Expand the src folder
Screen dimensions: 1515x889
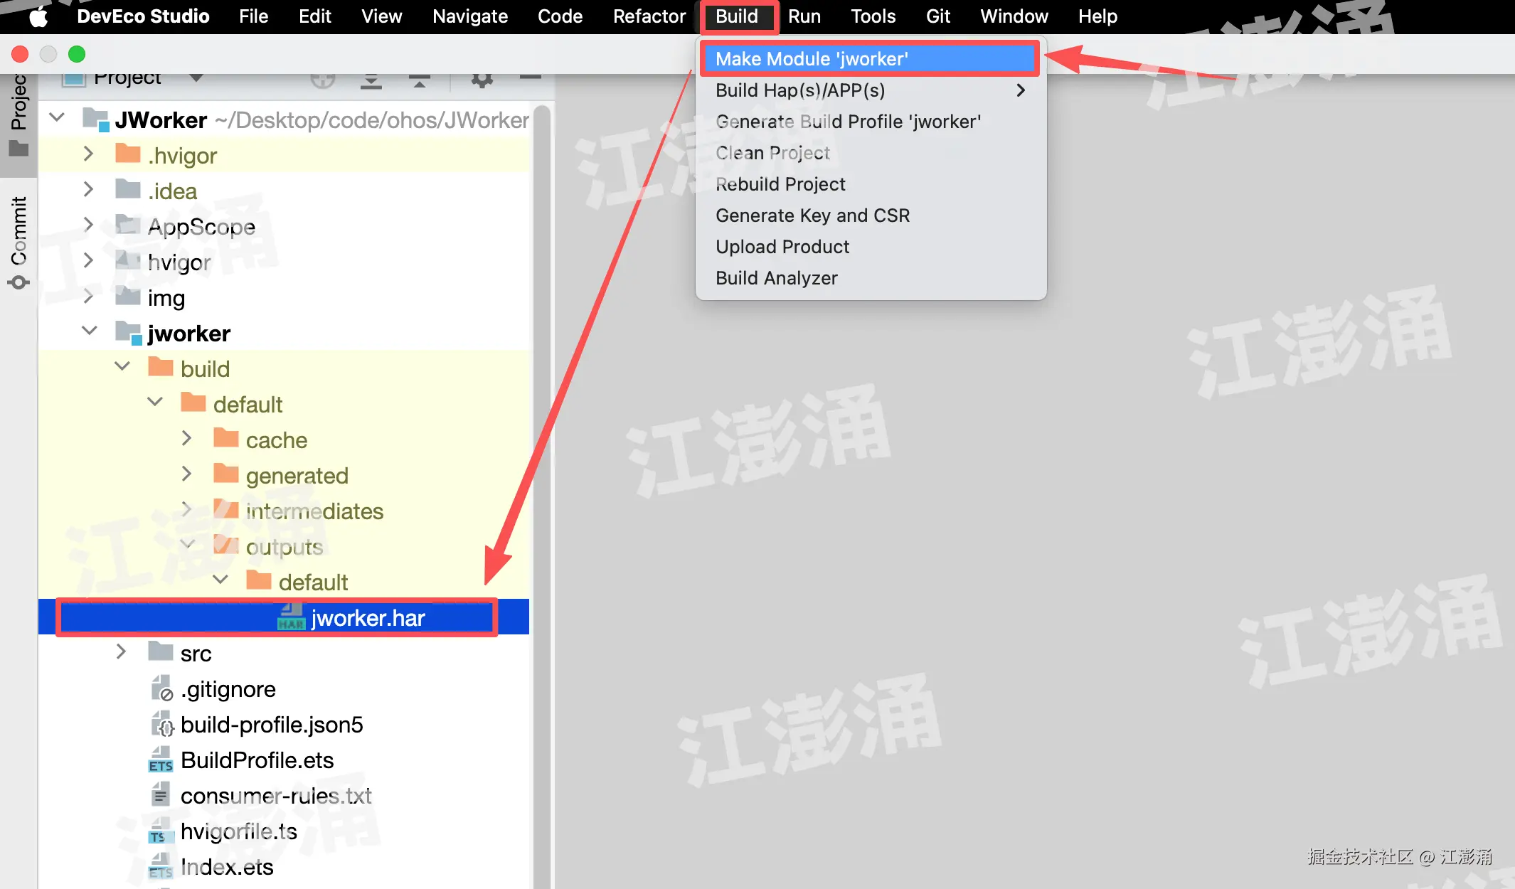coord(121,652)
